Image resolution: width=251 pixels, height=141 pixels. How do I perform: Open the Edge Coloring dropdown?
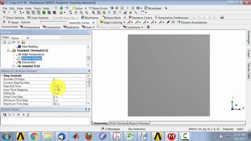pos(124,22)
